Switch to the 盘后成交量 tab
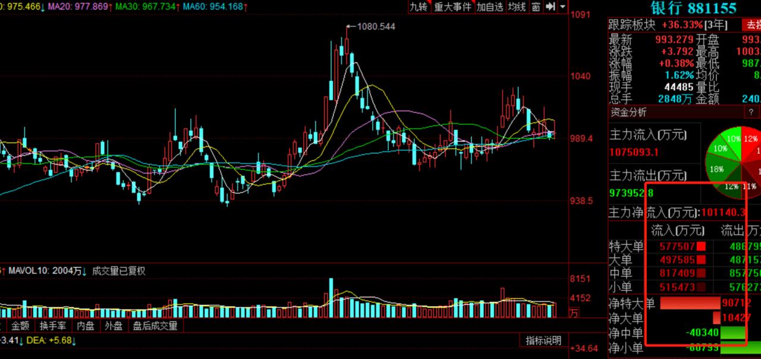 click(x=155, y=326)
